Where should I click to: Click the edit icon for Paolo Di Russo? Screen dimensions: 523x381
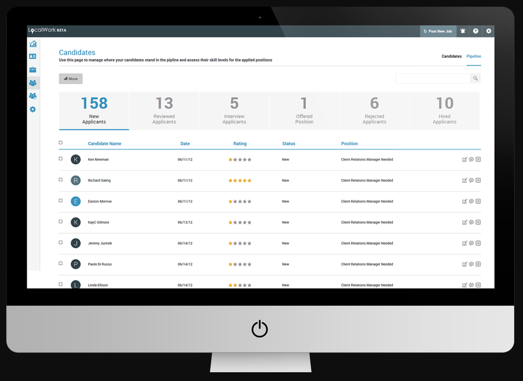tap(464, 264)
